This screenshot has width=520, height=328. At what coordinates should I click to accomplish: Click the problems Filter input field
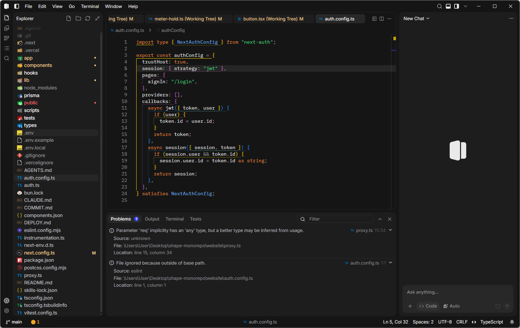(335, 219)
